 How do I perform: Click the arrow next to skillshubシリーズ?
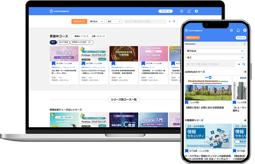point(245,72)
